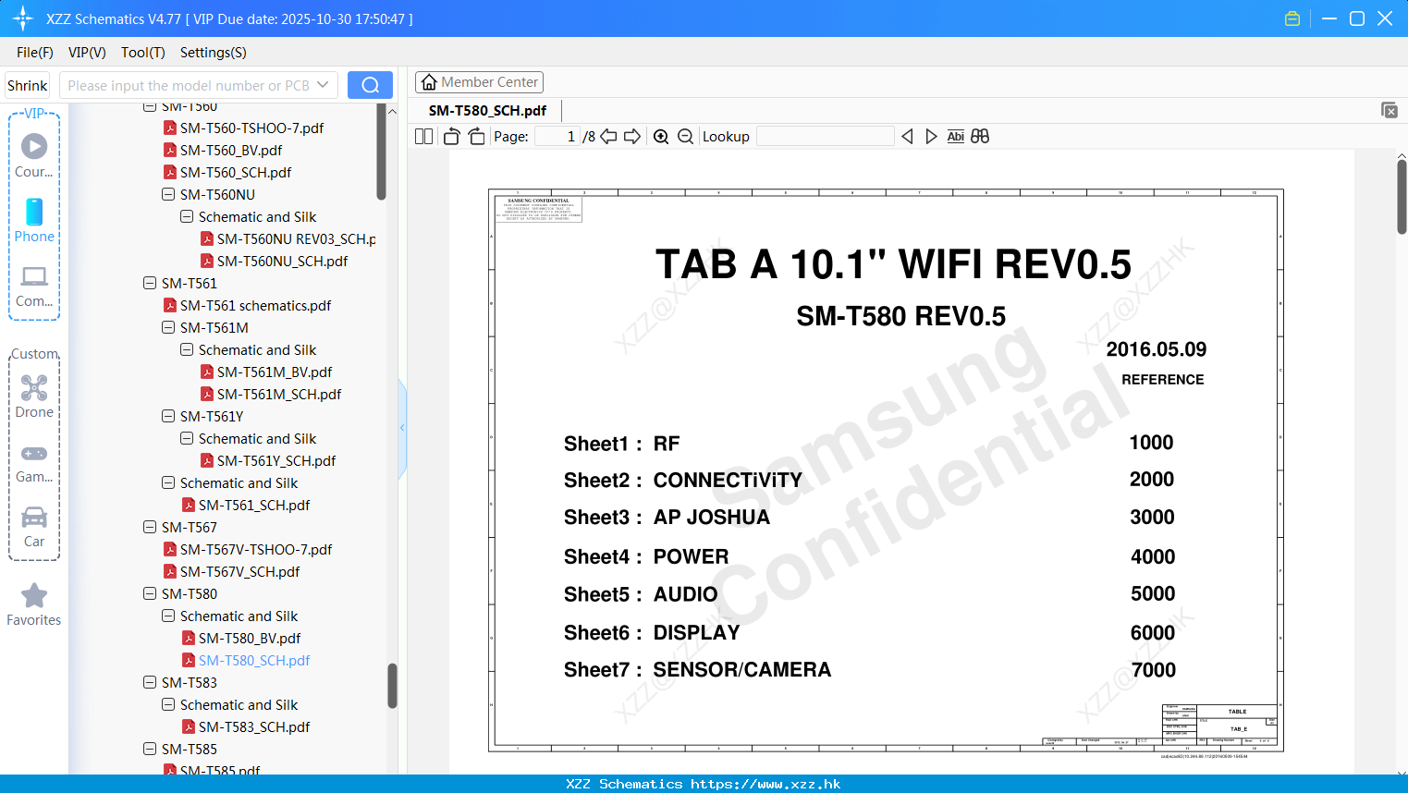Click the Member Center button

[479, 82]
